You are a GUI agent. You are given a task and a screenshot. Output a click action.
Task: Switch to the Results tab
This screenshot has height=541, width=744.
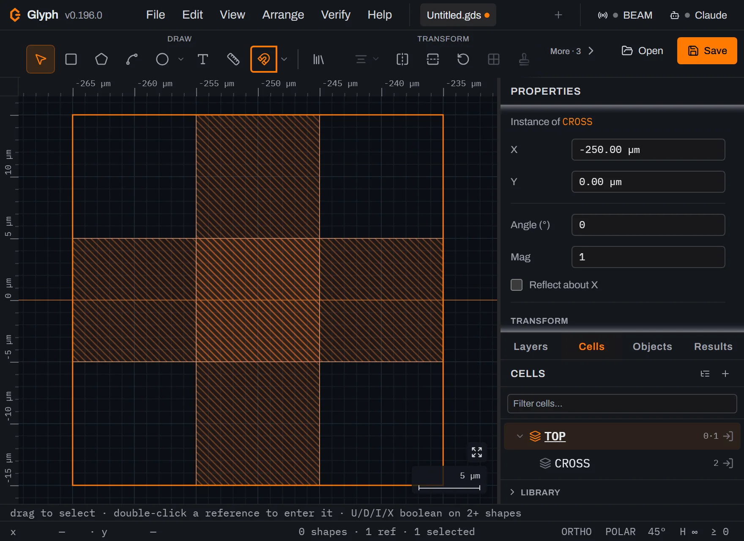(x=713, y=347)
